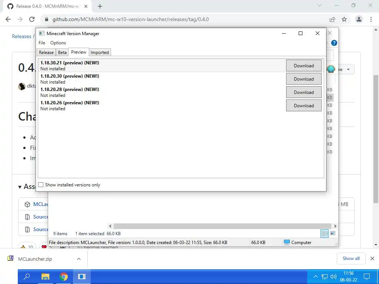The width and height of the screenshot is (379, 284).
Task: Click the address bar URL
Action: click(131, 19)
